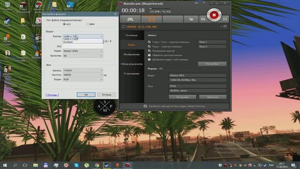Click Настройки button beside Шаблоны
Screen dimensions: 300x169
tap(182, 97)
